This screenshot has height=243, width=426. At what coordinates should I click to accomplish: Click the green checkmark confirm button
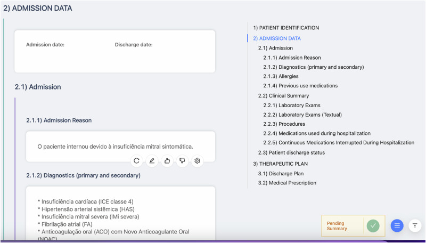(x=373, y=225)
